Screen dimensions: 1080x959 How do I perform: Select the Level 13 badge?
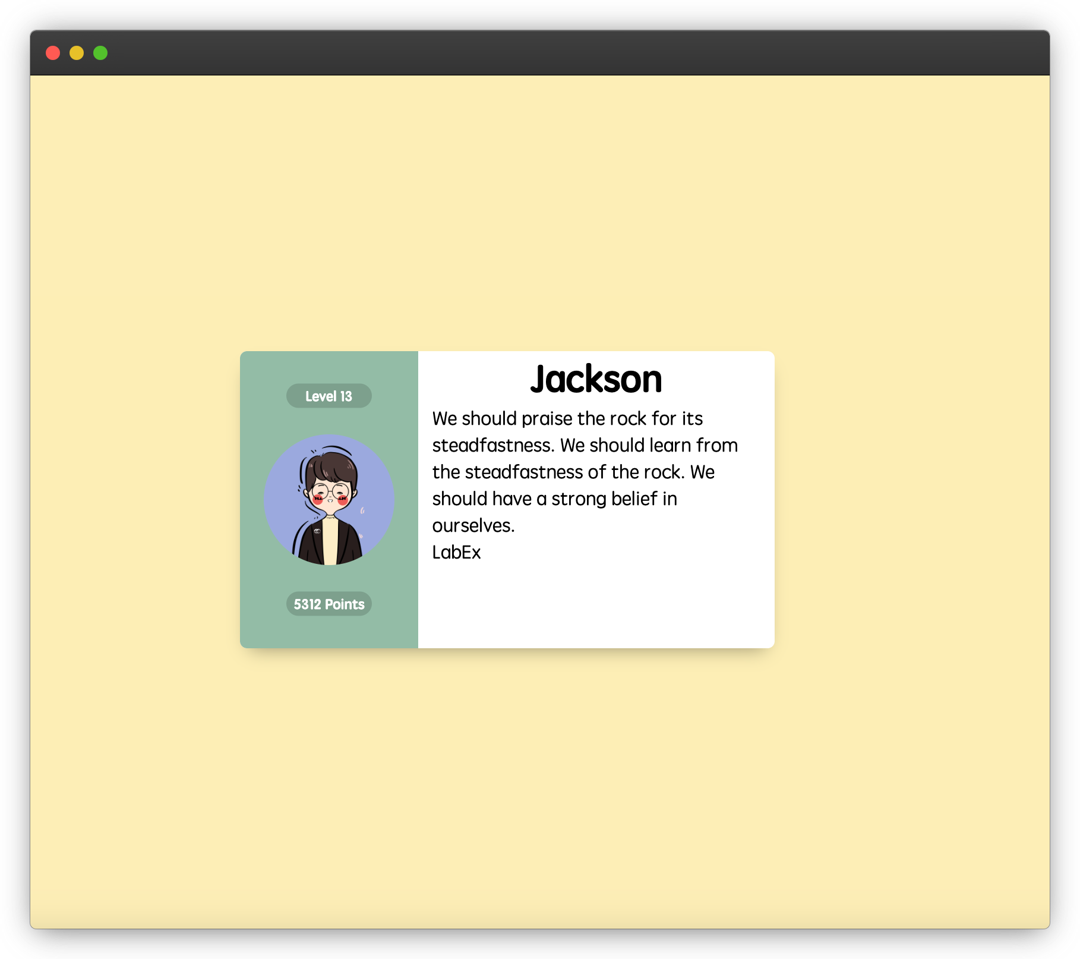pyautogui.click(x=329, y=396)
